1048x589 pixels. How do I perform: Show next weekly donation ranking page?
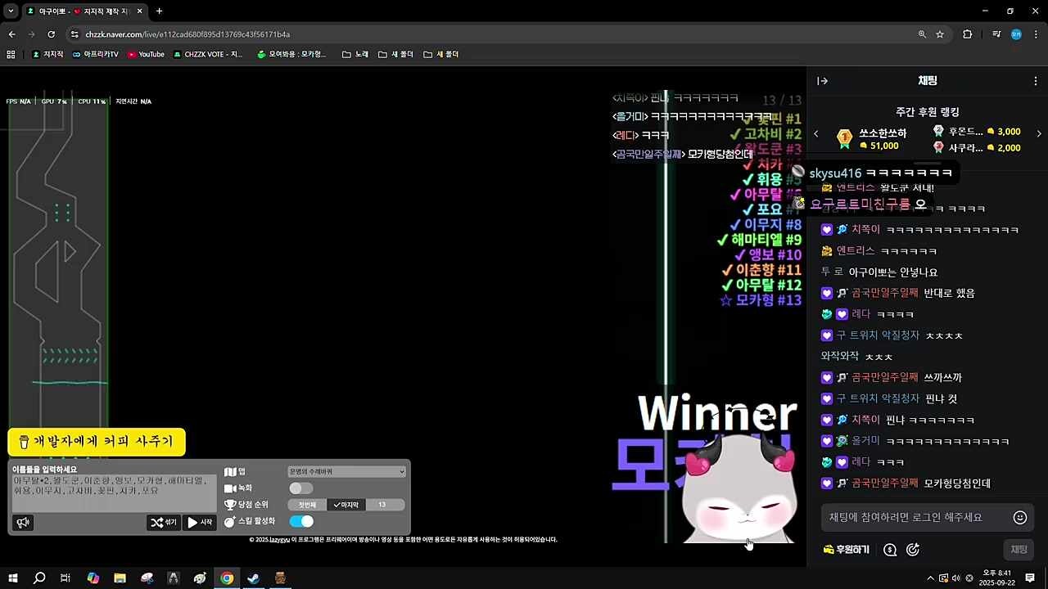coord(1039,133)
